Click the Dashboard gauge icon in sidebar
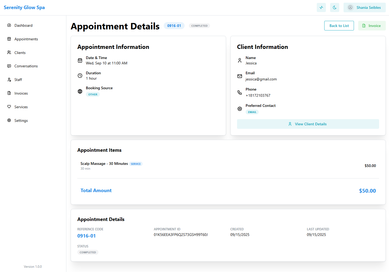 (9, 25)
